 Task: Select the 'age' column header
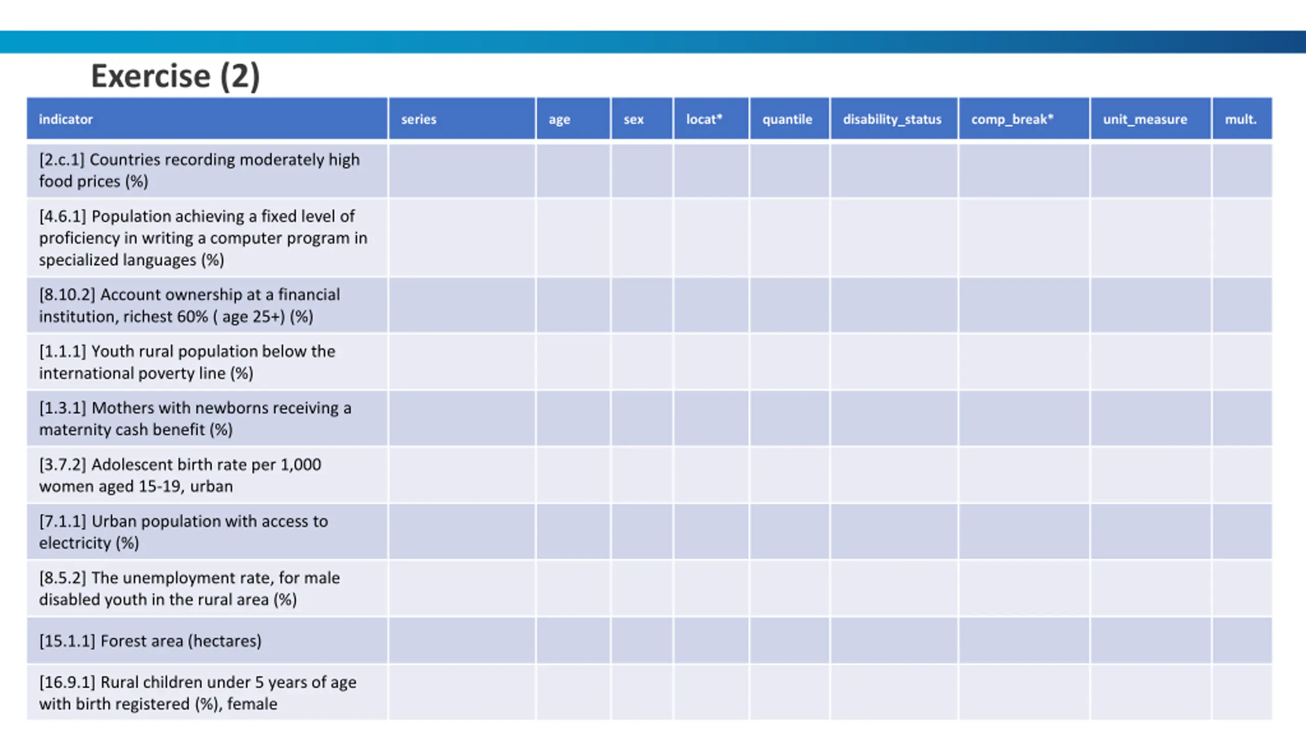point(573,118)
